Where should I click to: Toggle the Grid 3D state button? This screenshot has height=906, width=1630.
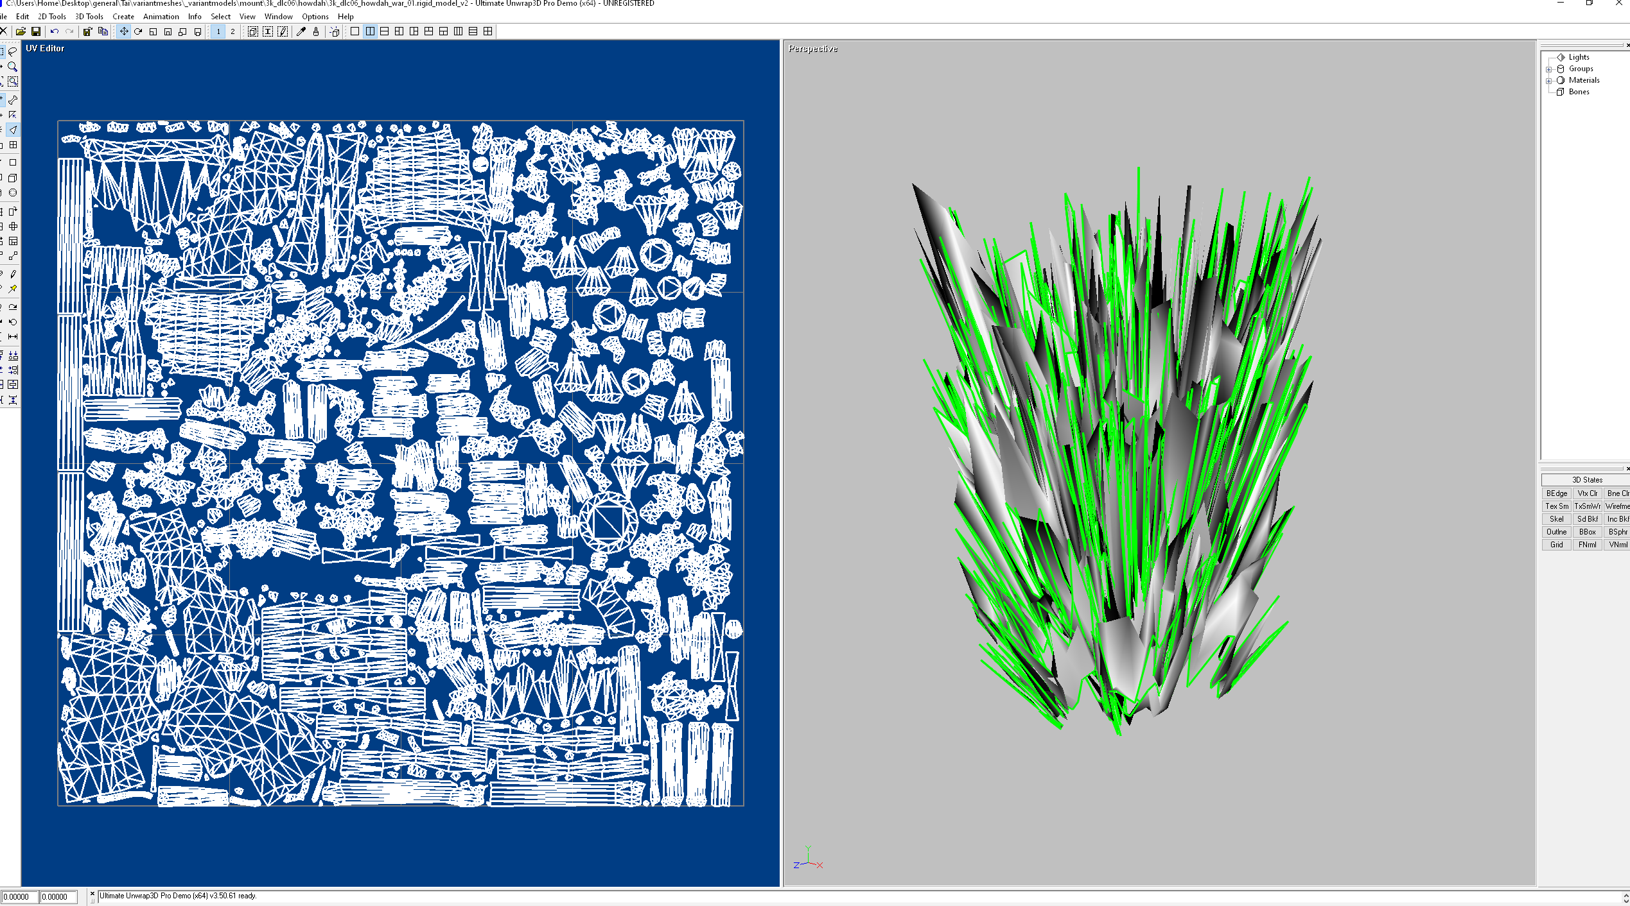coord(1556,545)
